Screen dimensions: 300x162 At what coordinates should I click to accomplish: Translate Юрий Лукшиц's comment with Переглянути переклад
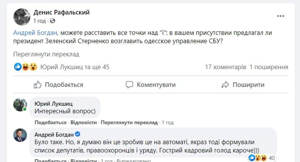[x=129, y=122]
